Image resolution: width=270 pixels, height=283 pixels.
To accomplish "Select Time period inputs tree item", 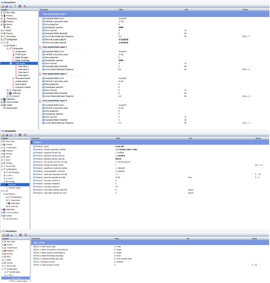I will pyautogui.click(x=23, y=78).
